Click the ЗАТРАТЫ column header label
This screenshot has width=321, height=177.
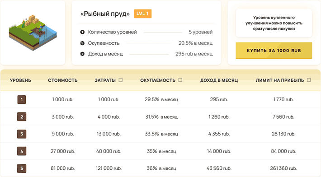(x=105, y=80)
